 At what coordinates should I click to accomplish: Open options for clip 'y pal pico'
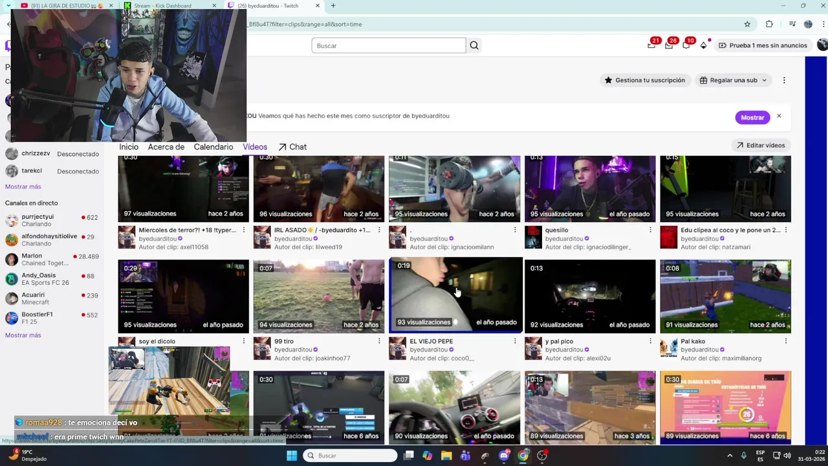click(650, 341)
